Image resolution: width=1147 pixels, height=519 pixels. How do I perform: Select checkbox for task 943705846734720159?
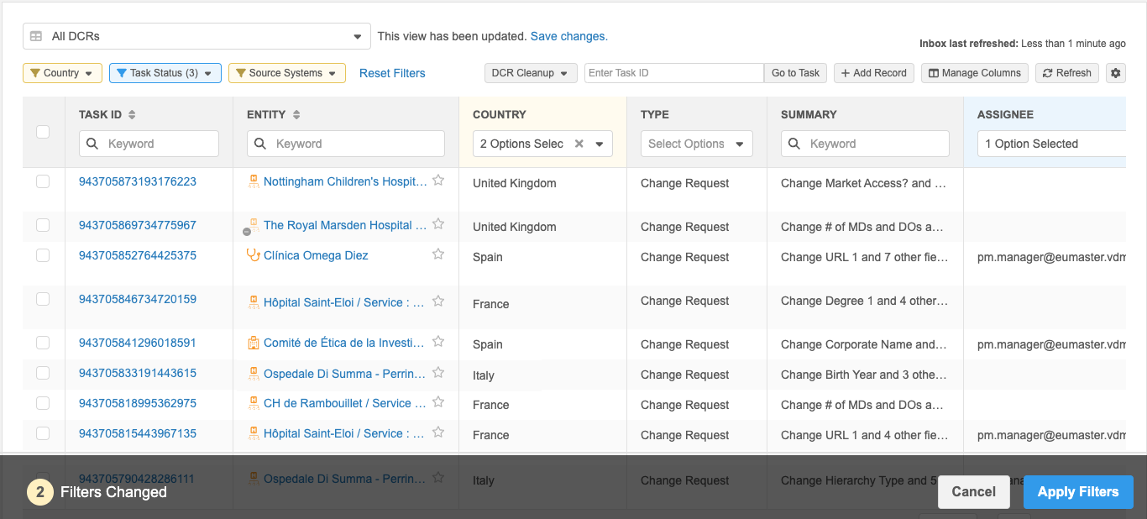(43, 299)
